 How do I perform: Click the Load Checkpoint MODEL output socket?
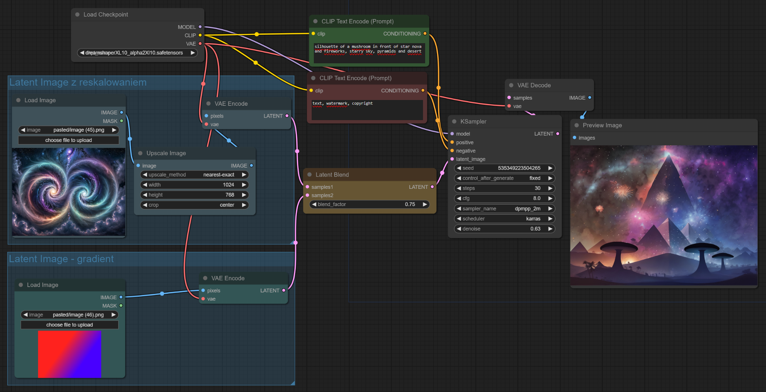tap(200, 27)
